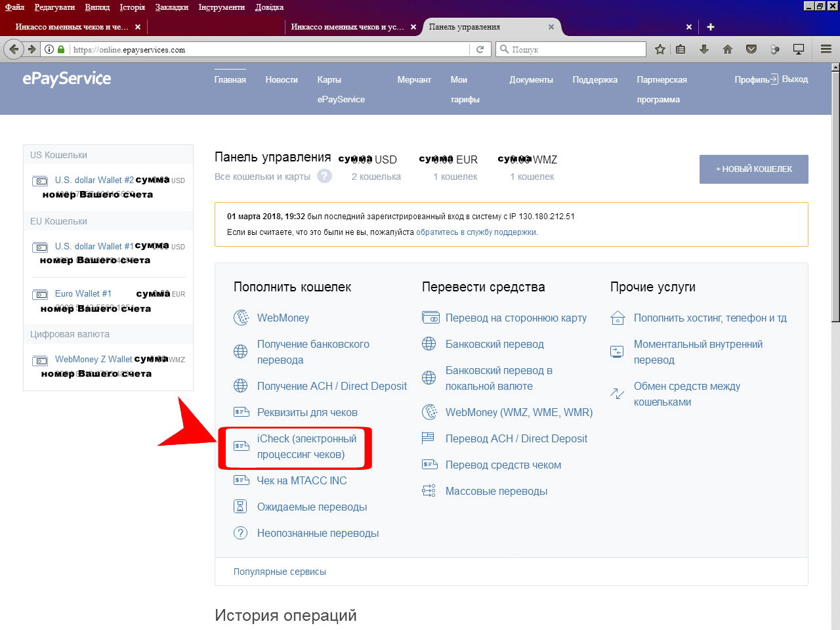Click globe icon next to Получение ACH / Direct Deposit
840x630 pixels.
point(241,386)
